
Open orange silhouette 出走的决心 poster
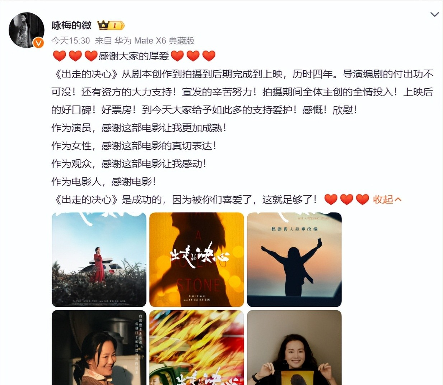197,259
